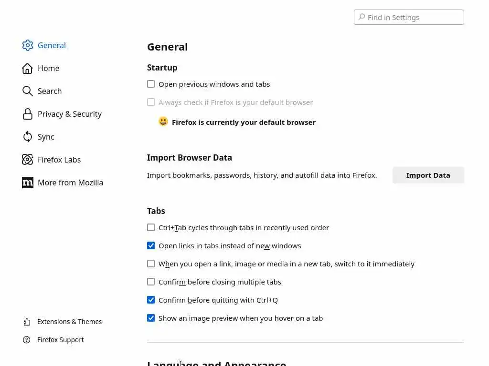The width and height of the screenshot is (489, 366).
Task: Click the Firefox Support question mark icon
Action: coord(27,340)
